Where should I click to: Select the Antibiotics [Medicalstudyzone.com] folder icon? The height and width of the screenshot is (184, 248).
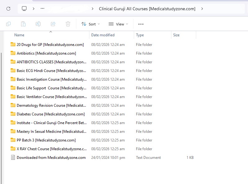[13, 53]
